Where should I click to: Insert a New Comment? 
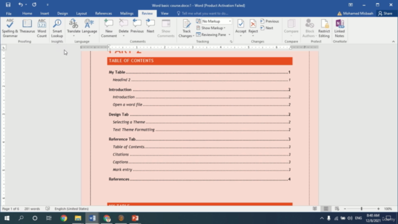pyautogui.click(x=109, y=28)
